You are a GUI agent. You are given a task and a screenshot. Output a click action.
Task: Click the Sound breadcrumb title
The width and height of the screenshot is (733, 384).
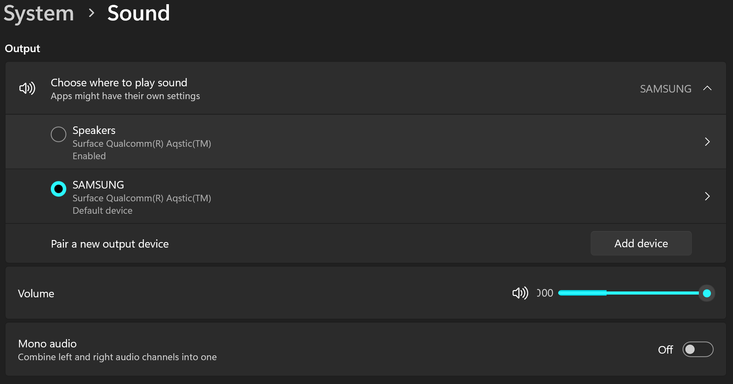tap(139, 13)
